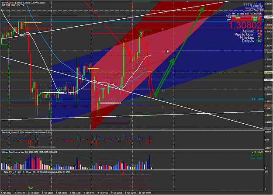Click the yellow-green pivot price tag on axis

268,73
